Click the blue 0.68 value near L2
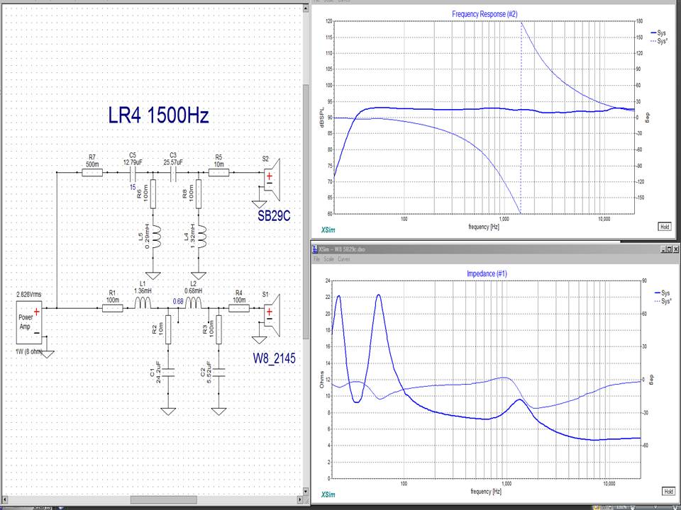 [x=177, y=302]
